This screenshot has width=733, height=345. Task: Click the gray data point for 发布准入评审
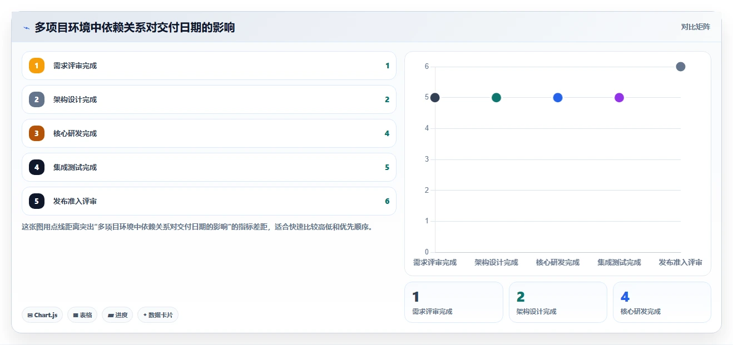tap(681, 67)
